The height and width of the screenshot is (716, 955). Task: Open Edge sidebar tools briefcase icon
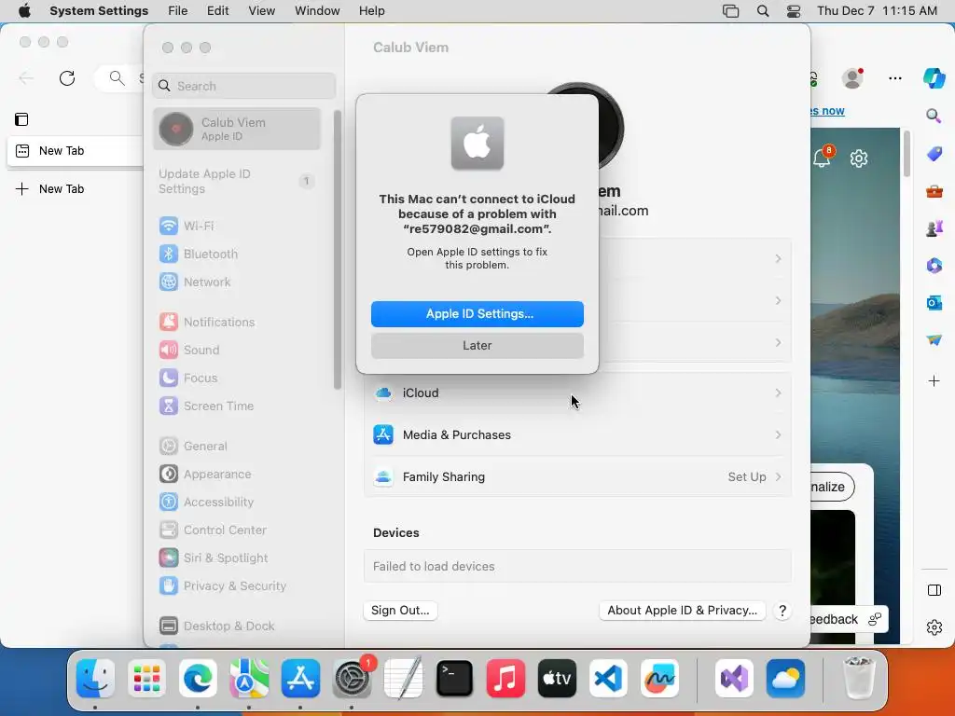click(934, 192)
